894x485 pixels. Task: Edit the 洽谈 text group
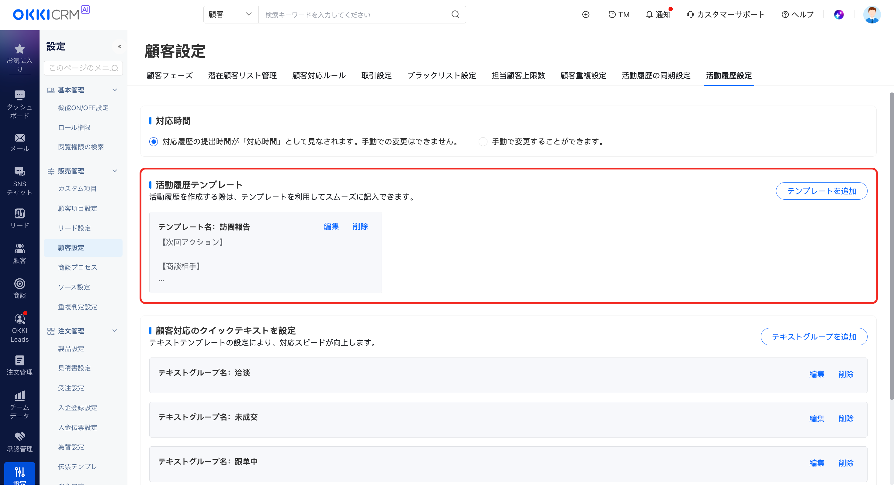(817, 374)
